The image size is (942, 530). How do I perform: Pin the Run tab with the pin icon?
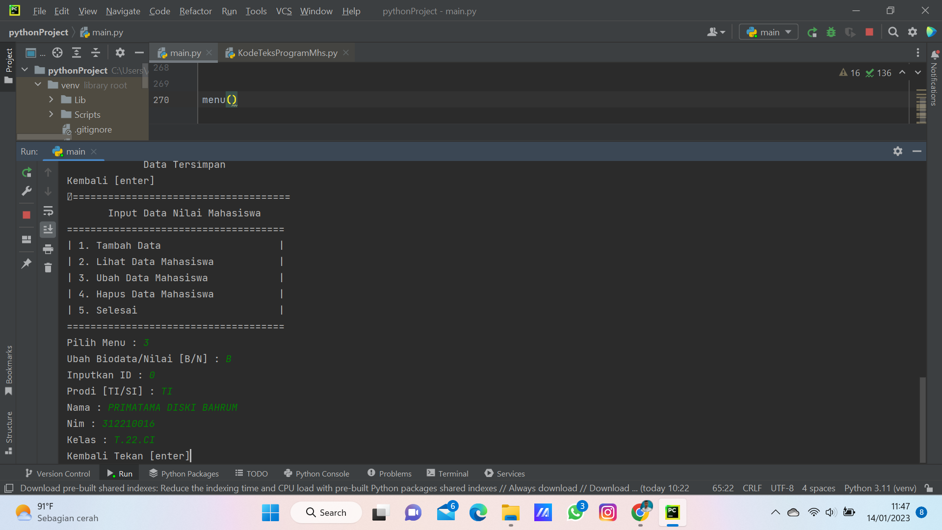click(x=26, y=264)
